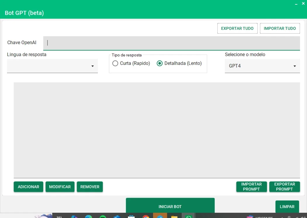The height and width of the screenshot is (218, 307).
Task: Click the ADICIONAR button
Action: pos(28,187)
